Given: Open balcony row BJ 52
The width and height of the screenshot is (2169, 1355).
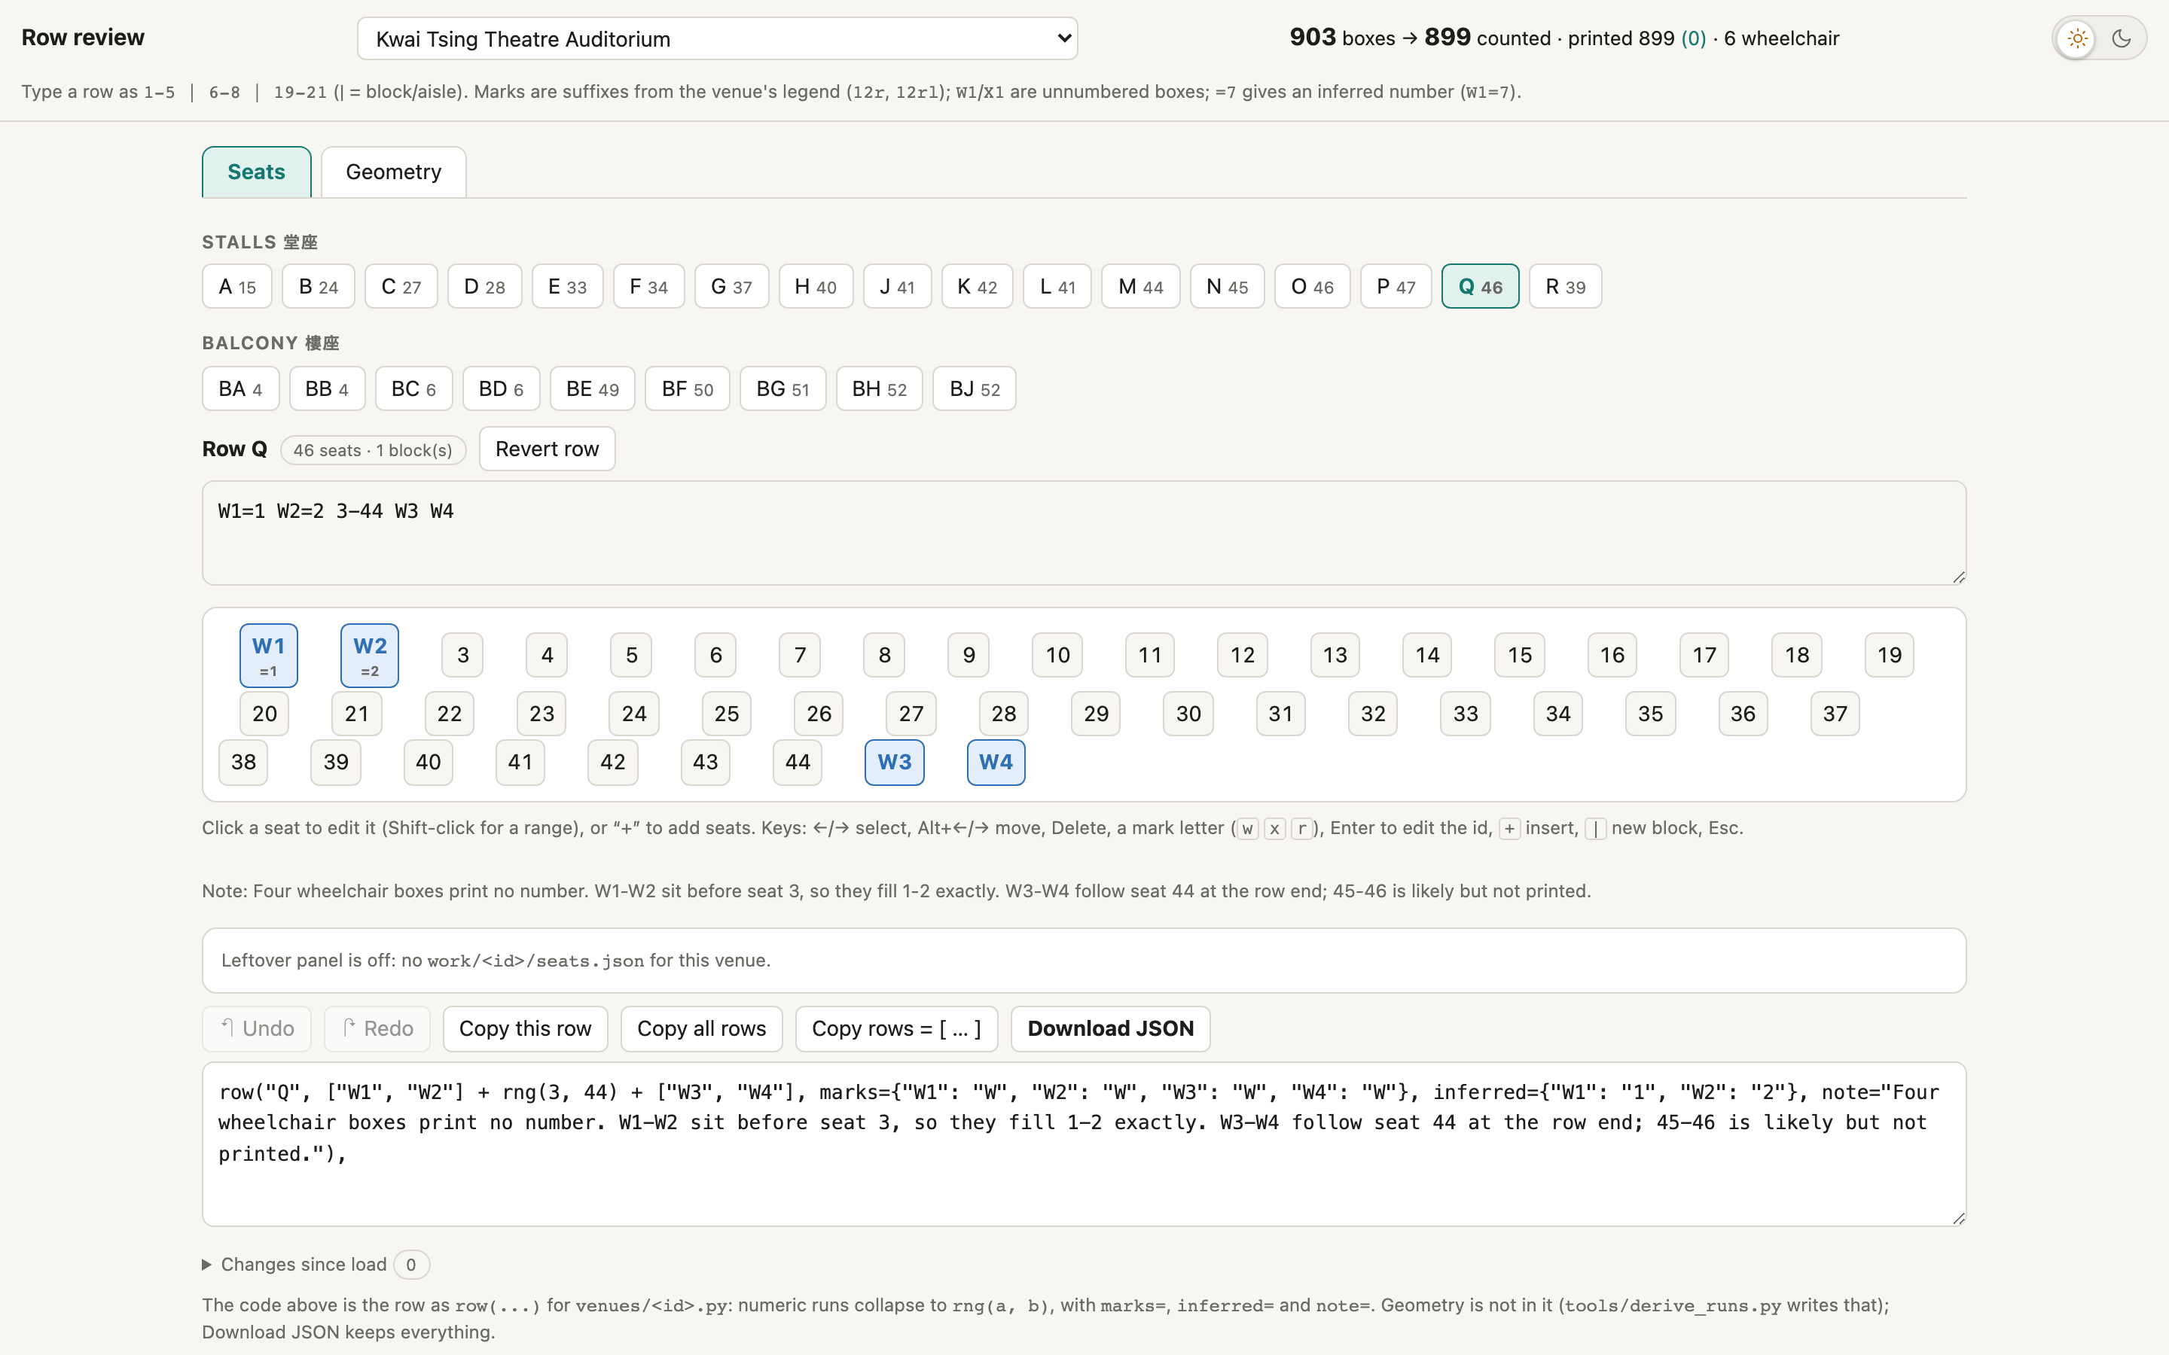Looking at the screenshot, I should pos(975,389).
